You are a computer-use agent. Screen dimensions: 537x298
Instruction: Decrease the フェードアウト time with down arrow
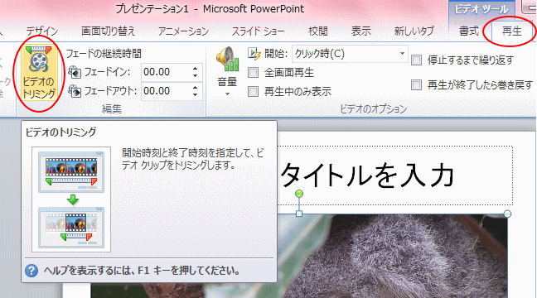coord(196,94)
